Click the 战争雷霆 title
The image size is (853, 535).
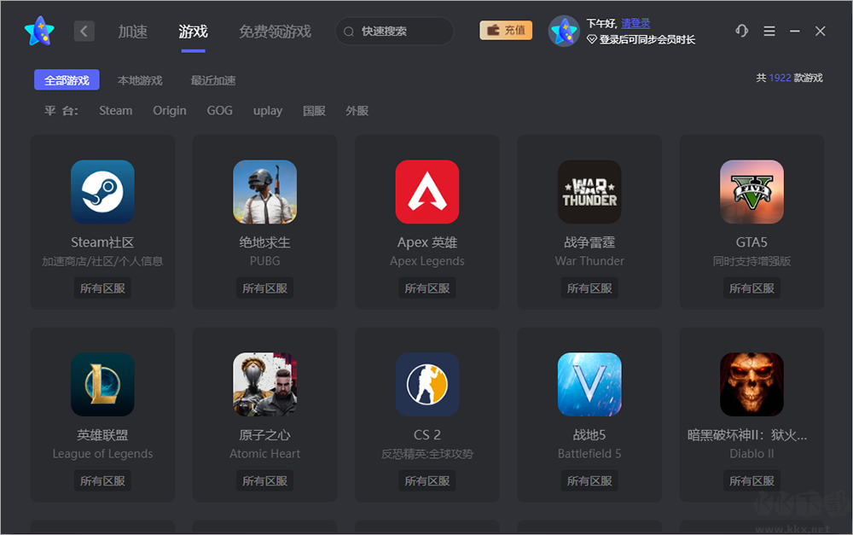pos(589,242)
